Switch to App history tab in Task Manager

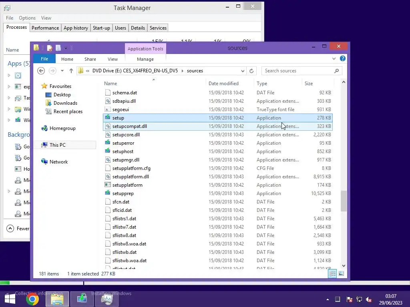click(76, 28)
